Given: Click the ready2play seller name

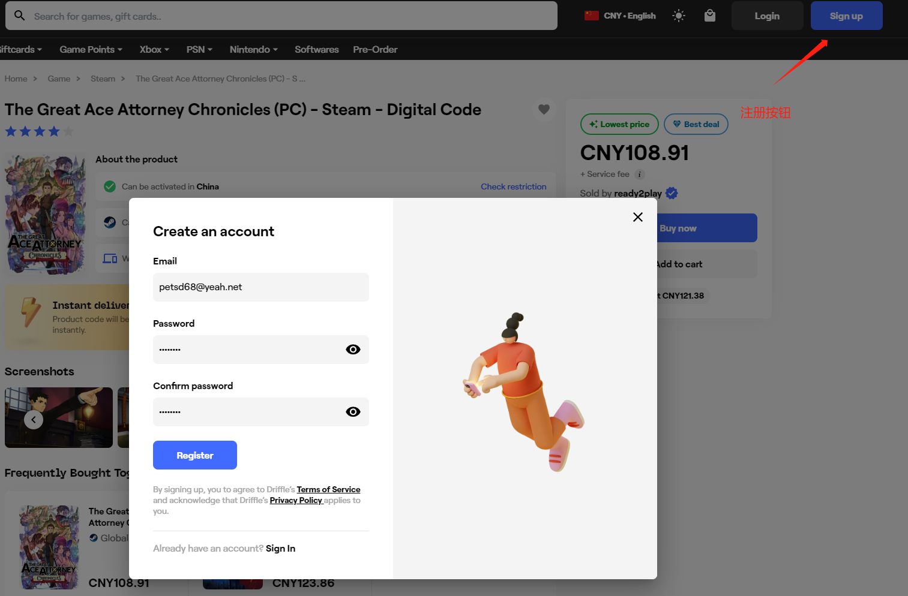Looking at the screenshot, I should pos(637,193).
